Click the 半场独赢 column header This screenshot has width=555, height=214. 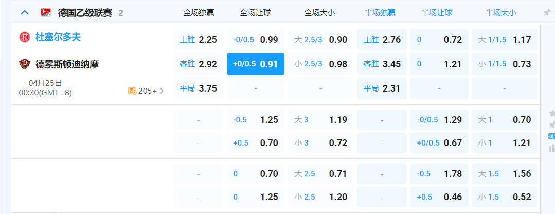click(380, 13)
